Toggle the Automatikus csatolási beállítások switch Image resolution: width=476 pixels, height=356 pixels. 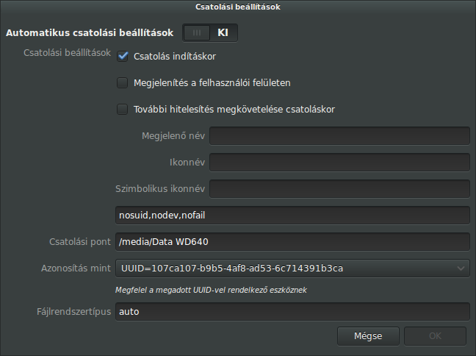click(x=210, y=33)
